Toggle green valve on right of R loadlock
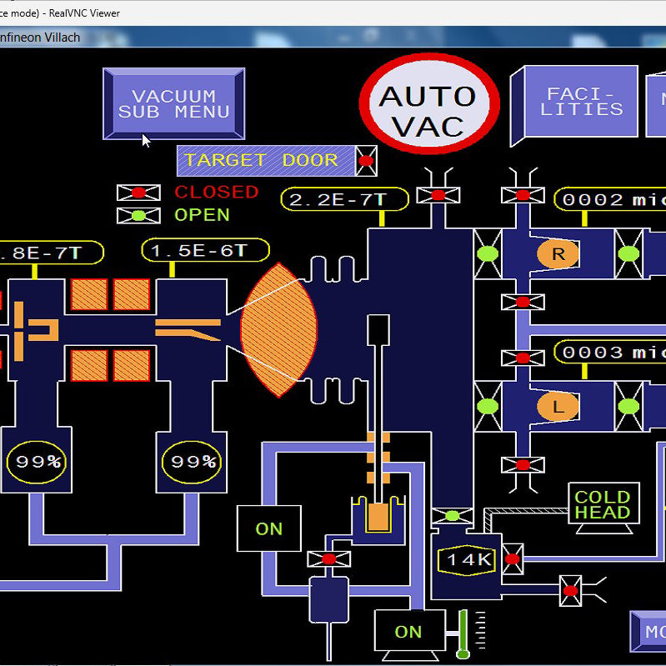The height and width of the screenshot is (666, 666). pyautogui.click(x=628, y=253)
